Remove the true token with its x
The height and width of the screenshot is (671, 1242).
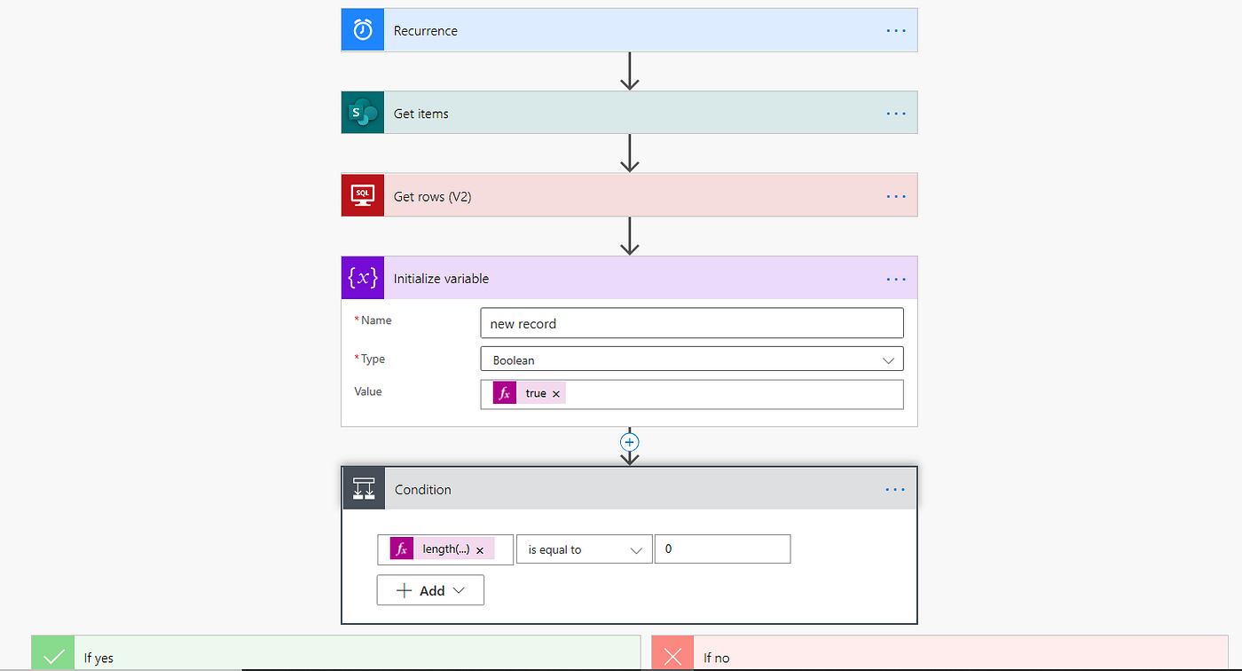tap(556, 392)
